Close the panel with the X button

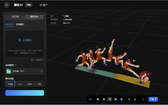coord(7,5)
